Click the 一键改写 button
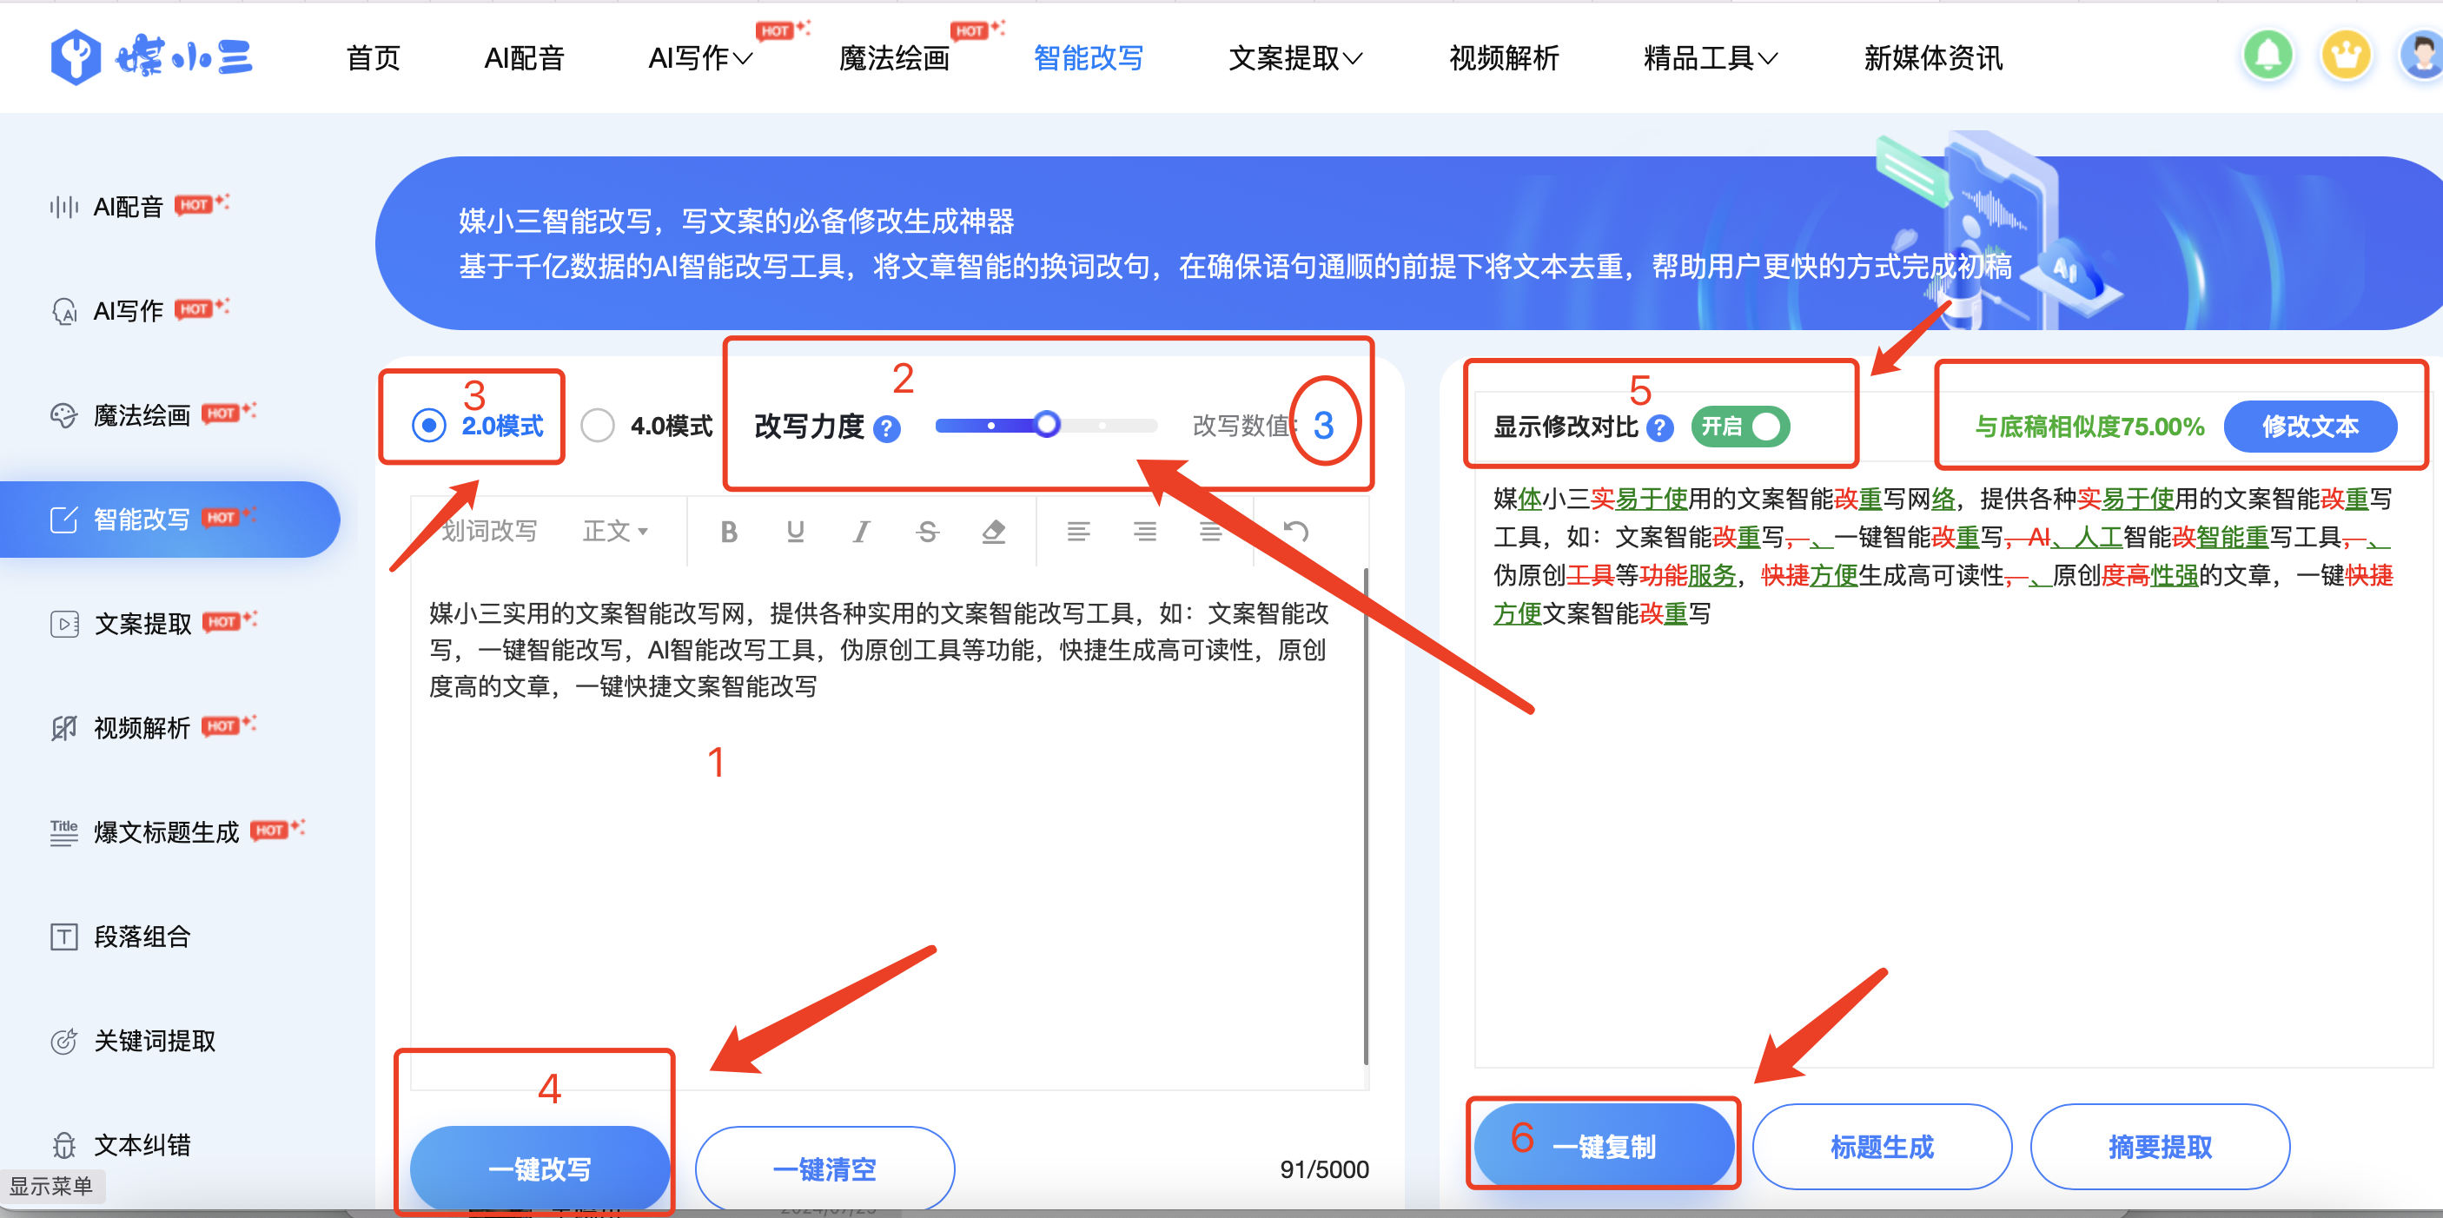 click(540, 1168)
